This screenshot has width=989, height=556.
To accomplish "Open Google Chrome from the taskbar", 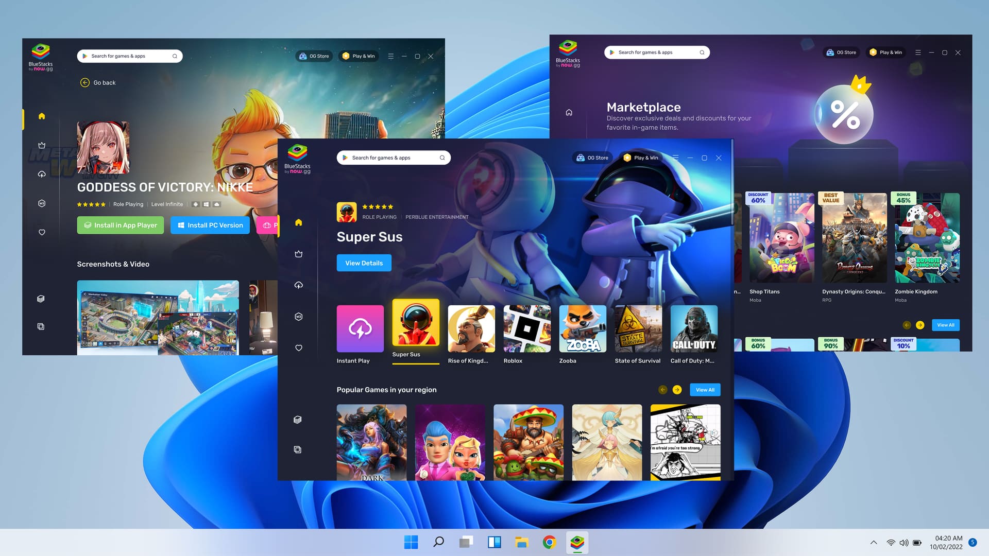I will pyautogui.click(x=549, y=542).
